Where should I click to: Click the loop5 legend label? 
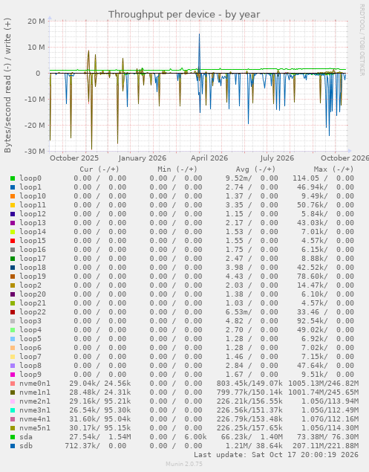tap(30, 339)
